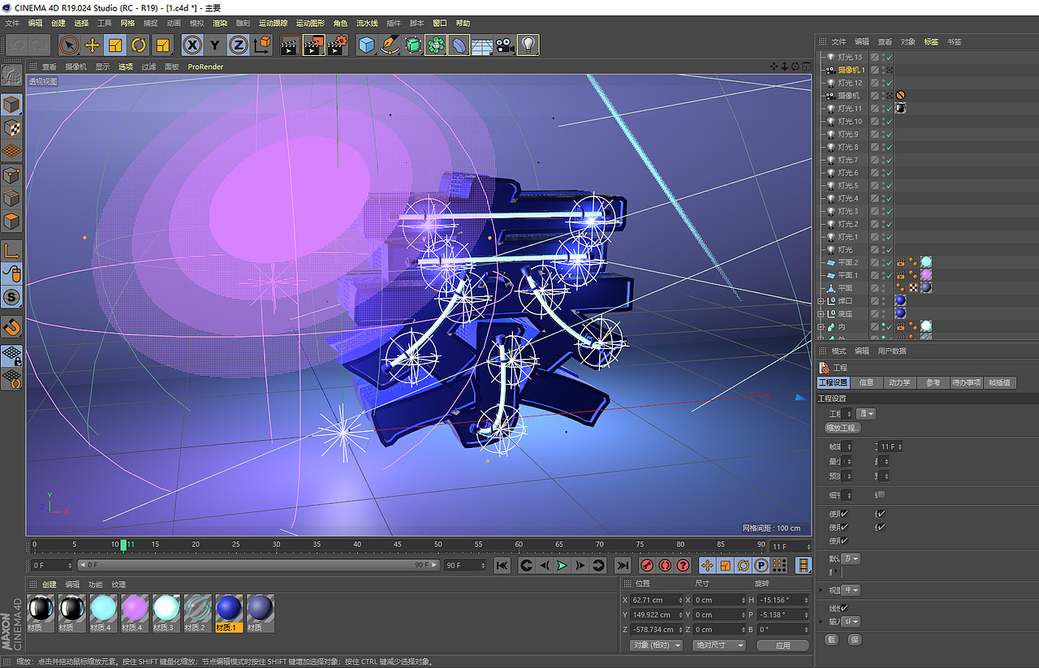Screen dimensions: 1039x668
Task: Select the cyan 材质.4 material swatch
Action: click(103, 613)
